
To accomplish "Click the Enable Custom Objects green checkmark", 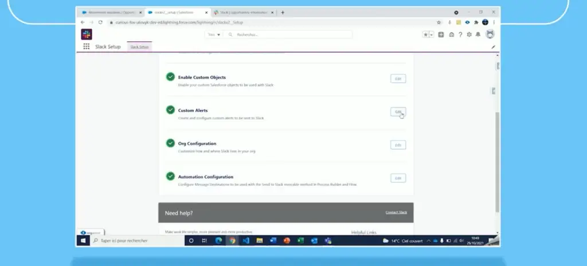I will pyautogui.click(x=170, y=77).
